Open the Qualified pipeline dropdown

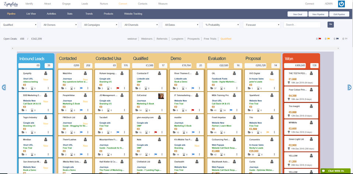point(19,25)
